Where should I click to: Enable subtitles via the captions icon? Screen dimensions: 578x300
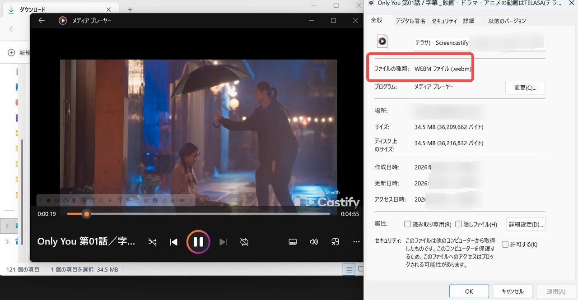point(293,242)
